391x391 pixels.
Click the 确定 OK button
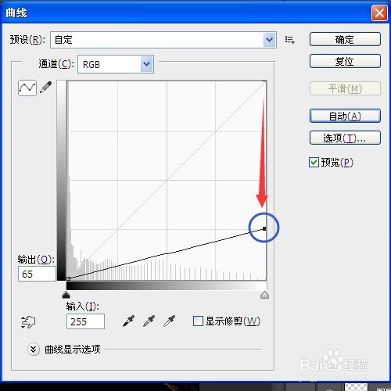tap(345, 39)
